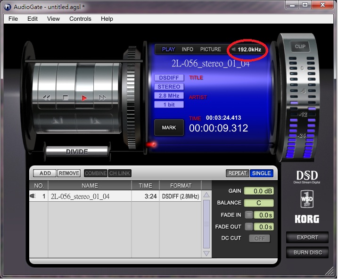Click the playlist scroll up arrow
This screenshot has width=338, height=280.
click(206, 195)
